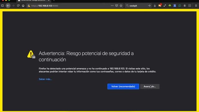Image resolution: width=199 pixels, height=112 pixels.
Task: Open the page actions three-dot menu
Action: click(x=112, y=6)
